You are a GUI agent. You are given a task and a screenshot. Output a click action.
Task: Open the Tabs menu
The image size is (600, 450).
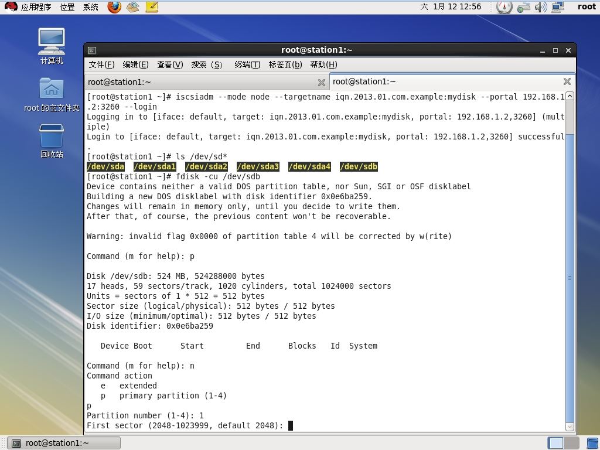(x=285, y=64)
